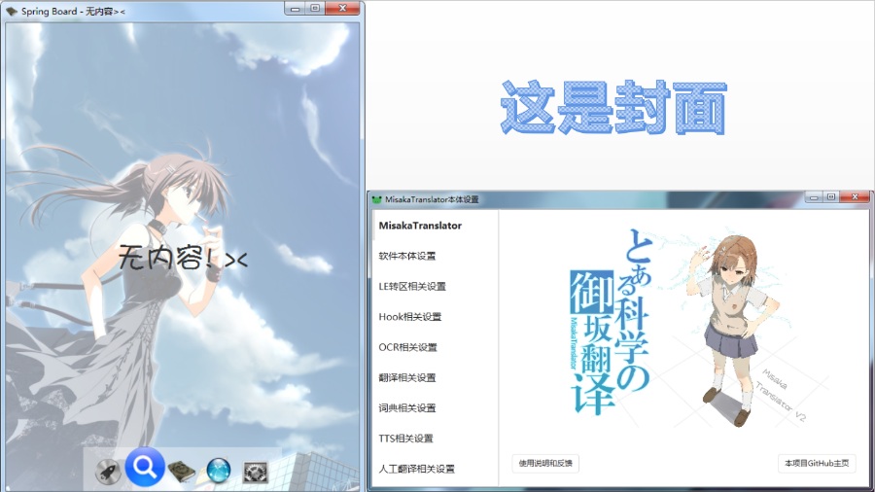Maximize the Spring Board window
The width and height of the screenshot is (875, 492).
point(315,8)
